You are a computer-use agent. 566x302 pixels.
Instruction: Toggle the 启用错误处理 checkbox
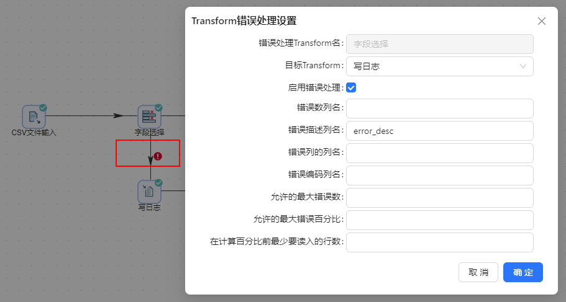point(351,87)
